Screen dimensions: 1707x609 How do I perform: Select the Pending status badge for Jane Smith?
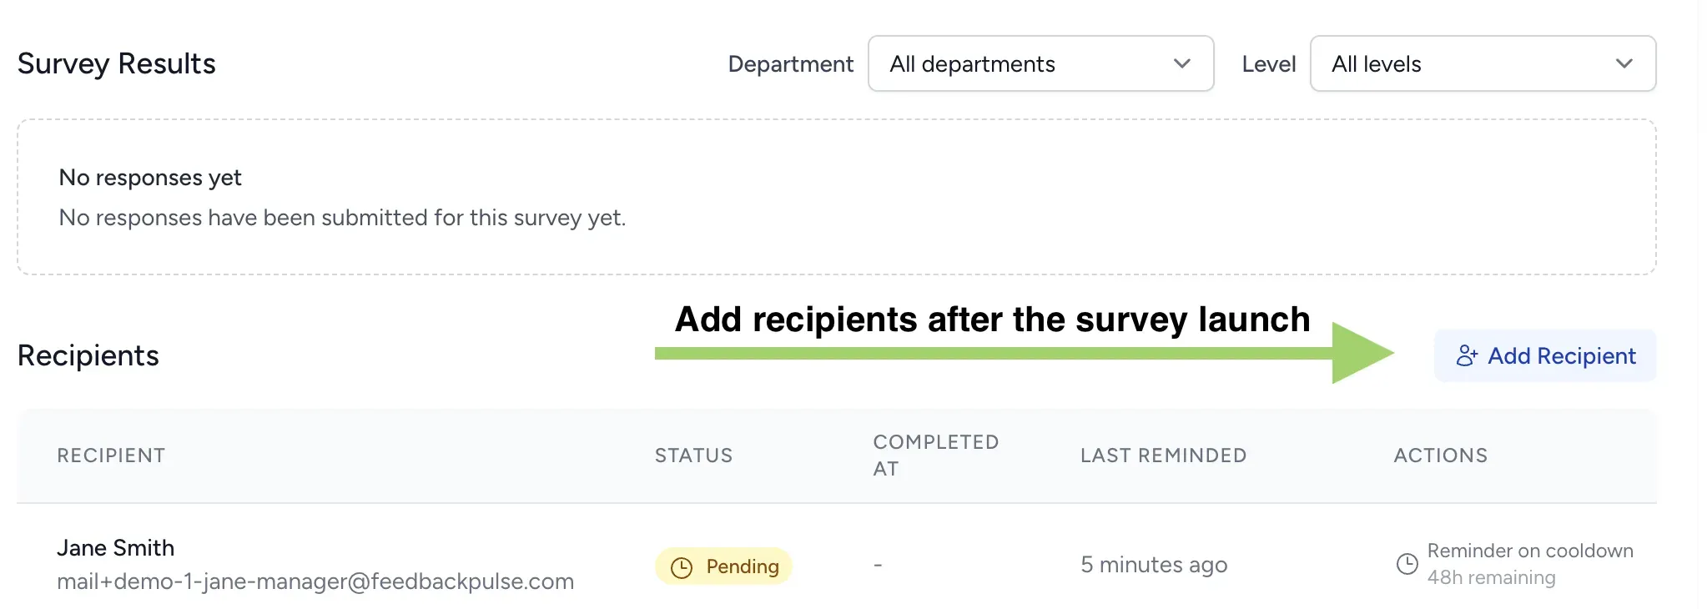click(x=723, y=566)
